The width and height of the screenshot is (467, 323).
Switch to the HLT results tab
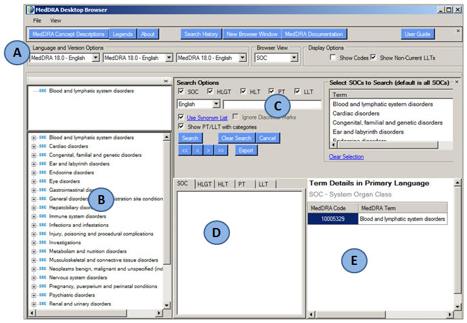(x=223, y=185)
